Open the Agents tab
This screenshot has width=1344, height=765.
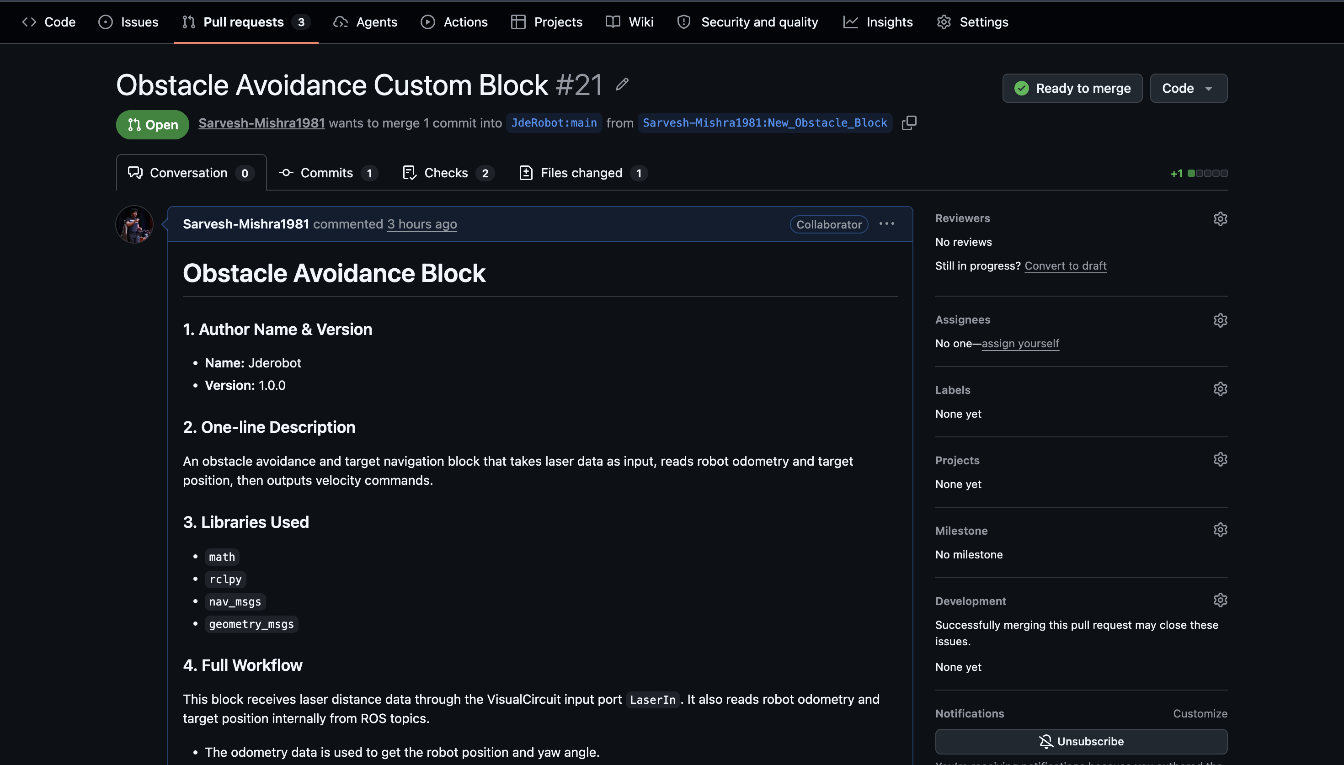366,22
